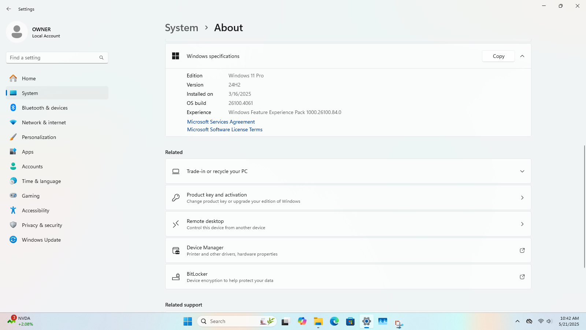Open the Windows Start menu

tap(188, 322)
